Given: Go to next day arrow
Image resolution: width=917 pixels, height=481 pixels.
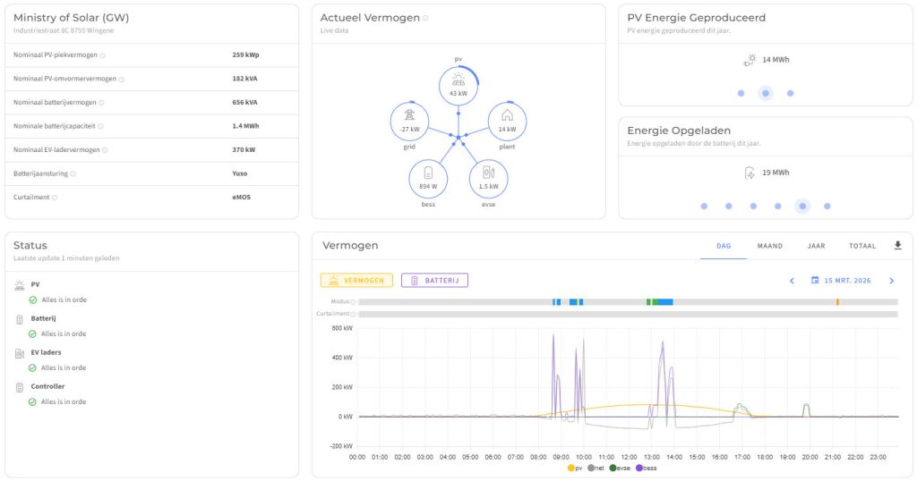Looking at the screenshot, I should pyautogui.click(x=891, y=281).
